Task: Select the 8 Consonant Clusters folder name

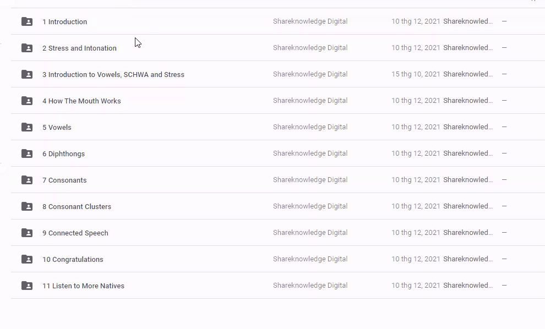Action: [x=77, y=207]
